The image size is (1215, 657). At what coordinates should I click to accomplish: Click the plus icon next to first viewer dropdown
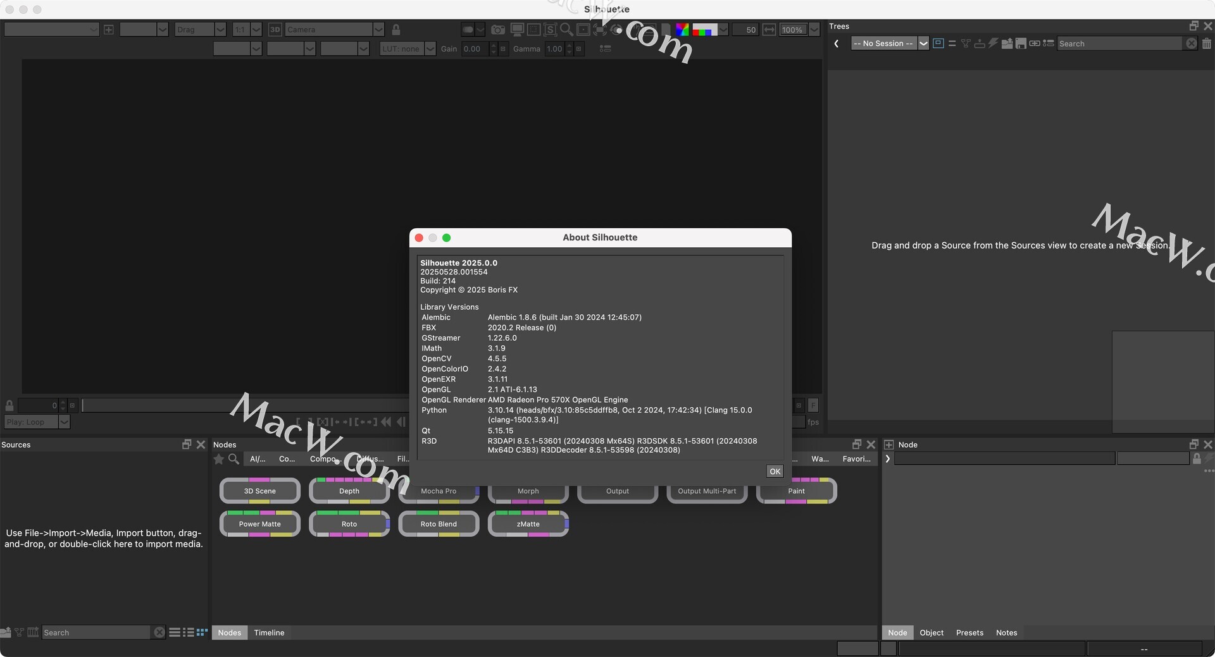[x=109, y=30]
